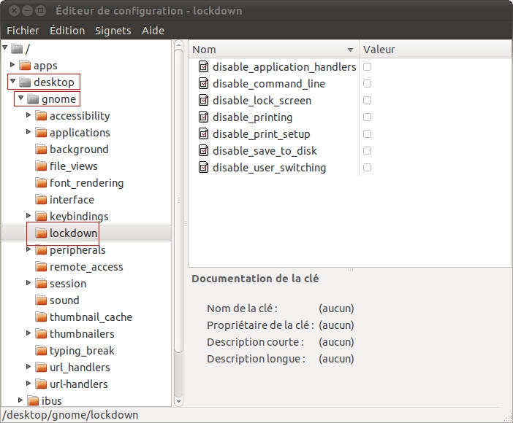Select the ibus tree row
Screen dimensions: 513x423
click(86, 401)
